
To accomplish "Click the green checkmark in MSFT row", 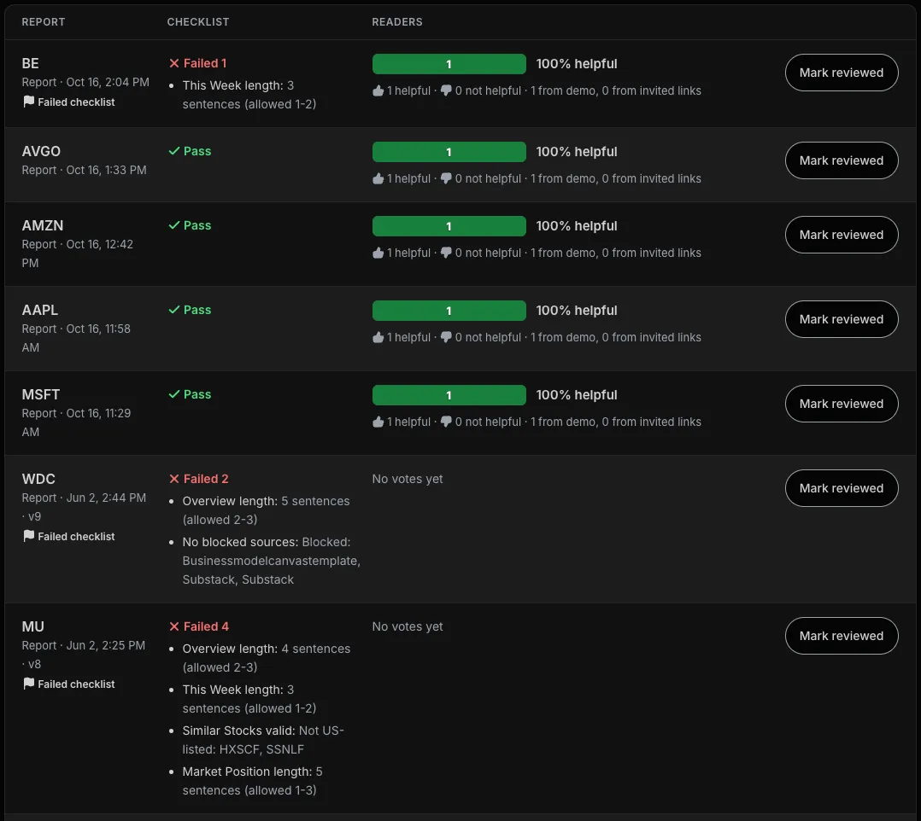I will [174, 394].
